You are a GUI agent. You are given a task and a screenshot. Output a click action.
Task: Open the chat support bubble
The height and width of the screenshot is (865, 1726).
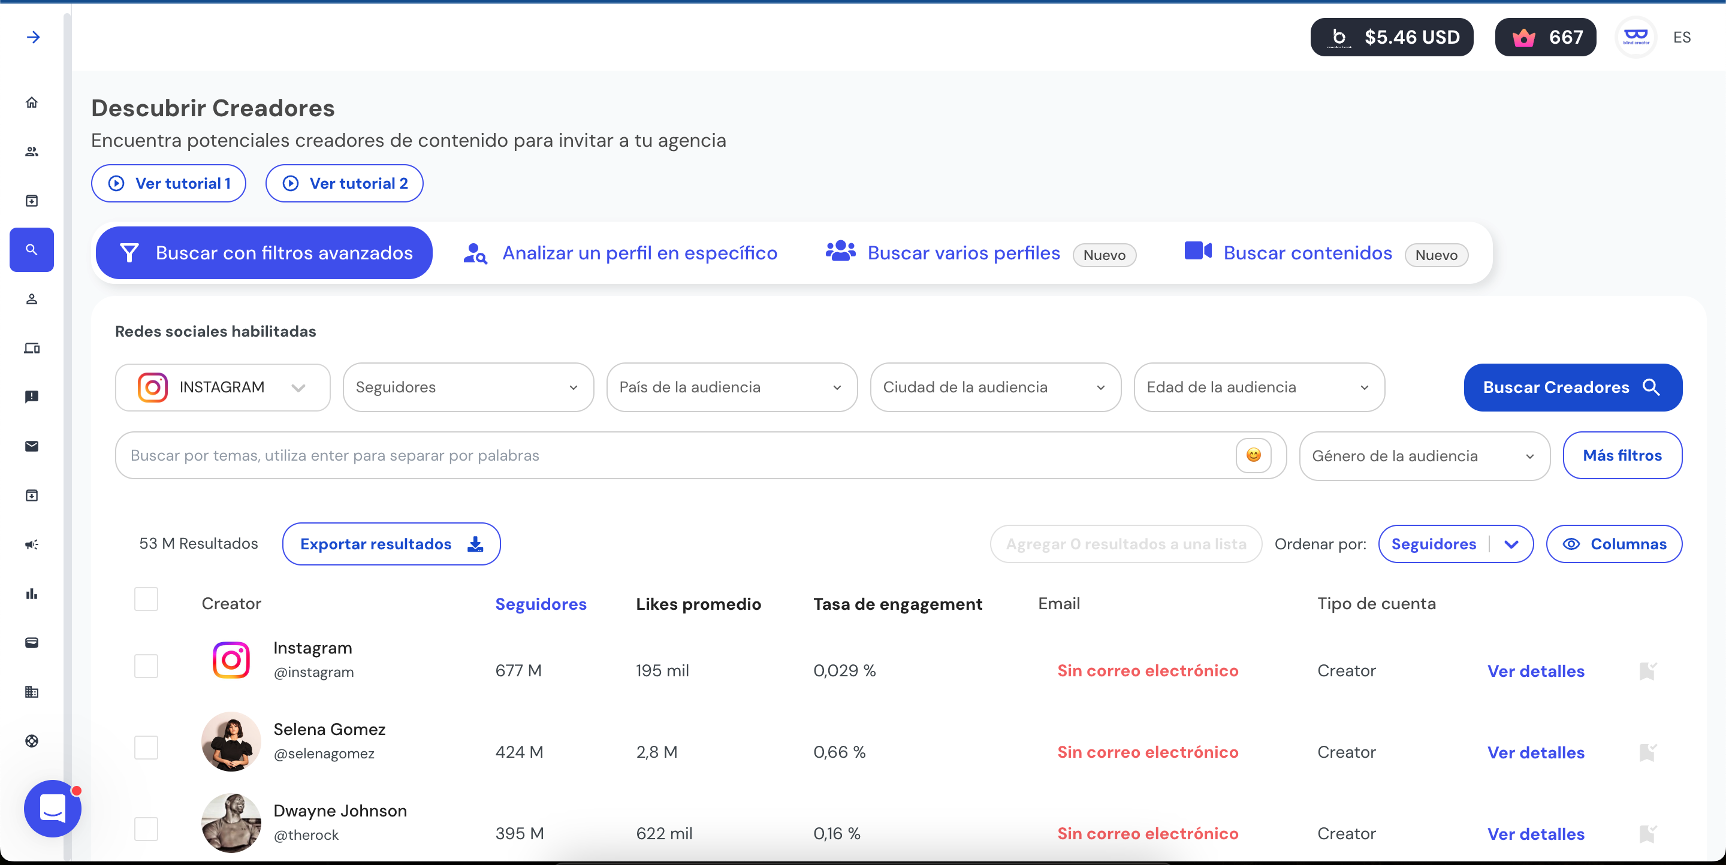coord(52,809)
